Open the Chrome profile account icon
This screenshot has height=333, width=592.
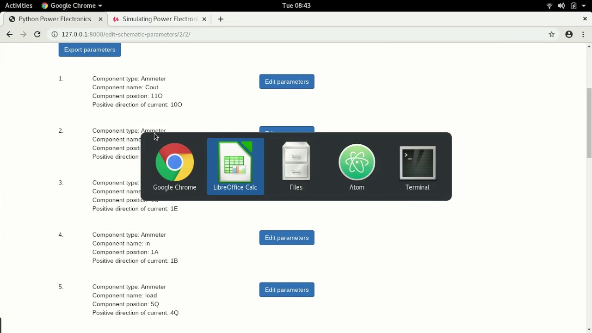[x=569, y=34]
